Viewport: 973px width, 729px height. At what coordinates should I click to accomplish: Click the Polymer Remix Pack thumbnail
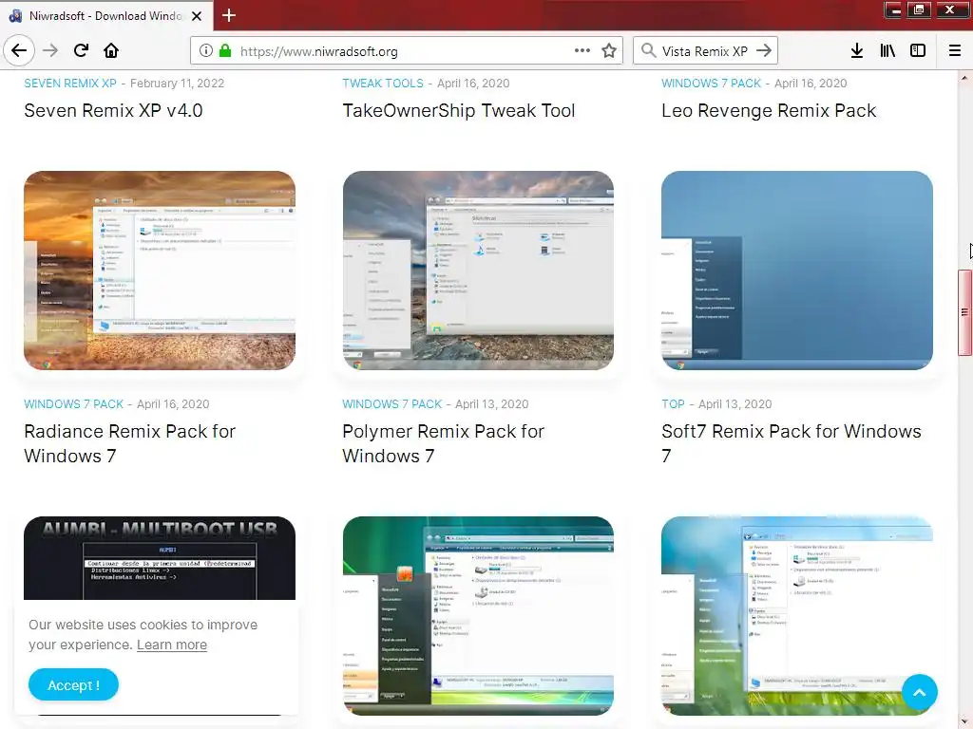tap(479, 271)
